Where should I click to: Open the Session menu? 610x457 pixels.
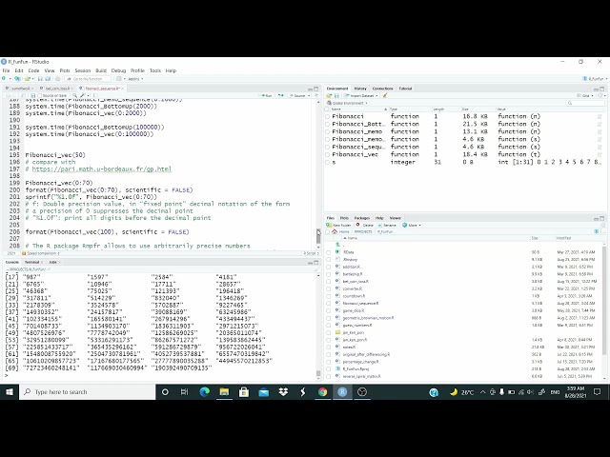point(83,70)
